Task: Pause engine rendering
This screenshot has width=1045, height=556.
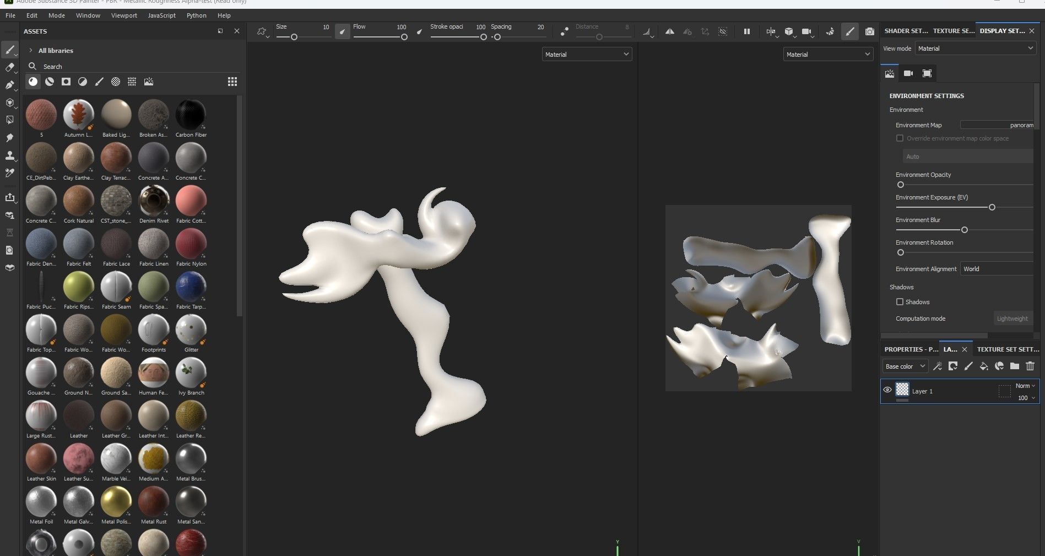Action: (747, 32)
